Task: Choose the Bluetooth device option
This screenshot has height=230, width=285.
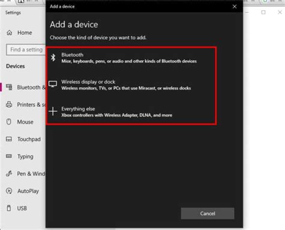Action: click(131, 58)
